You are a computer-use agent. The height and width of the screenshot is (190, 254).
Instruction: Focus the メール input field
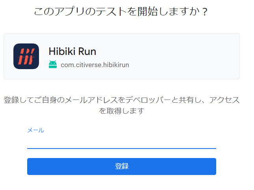point(122,142)
